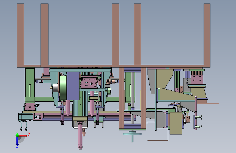Click the red X axis arrow of triad
The width and height of the screenshot is (236, 153).
coord(23,136)
